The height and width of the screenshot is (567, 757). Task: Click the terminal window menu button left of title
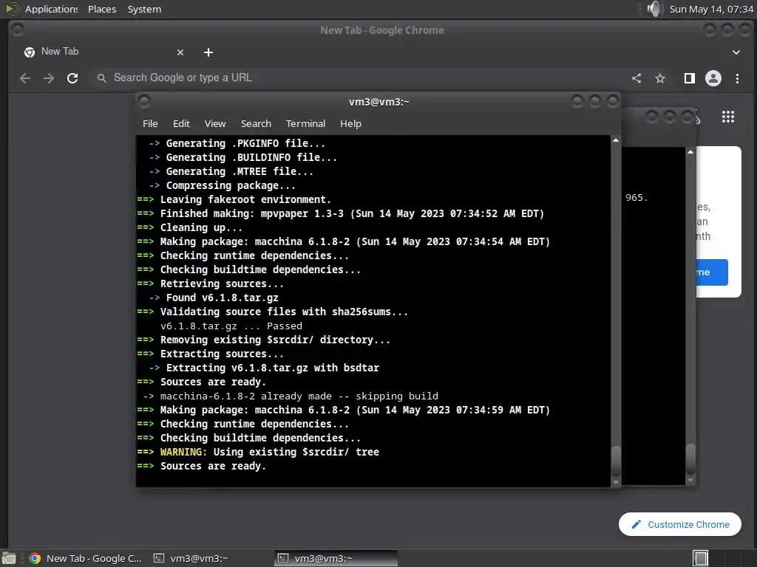(x=144, y=101)
